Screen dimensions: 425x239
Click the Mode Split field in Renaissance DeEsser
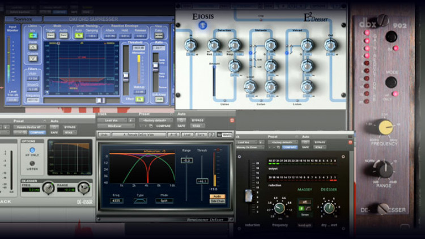click(x=164, y=201)
